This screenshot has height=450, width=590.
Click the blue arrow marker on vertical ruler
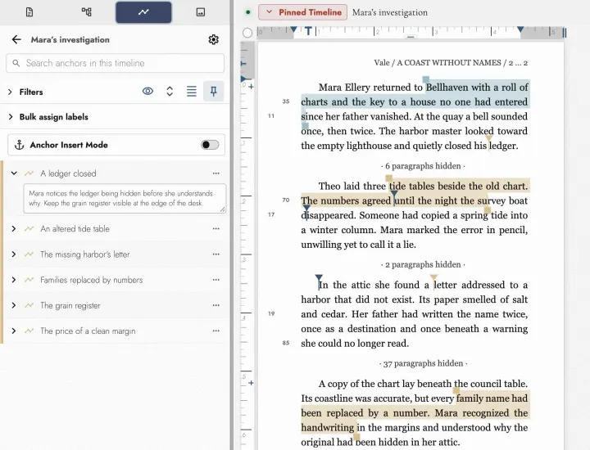(x=243, y=79)
